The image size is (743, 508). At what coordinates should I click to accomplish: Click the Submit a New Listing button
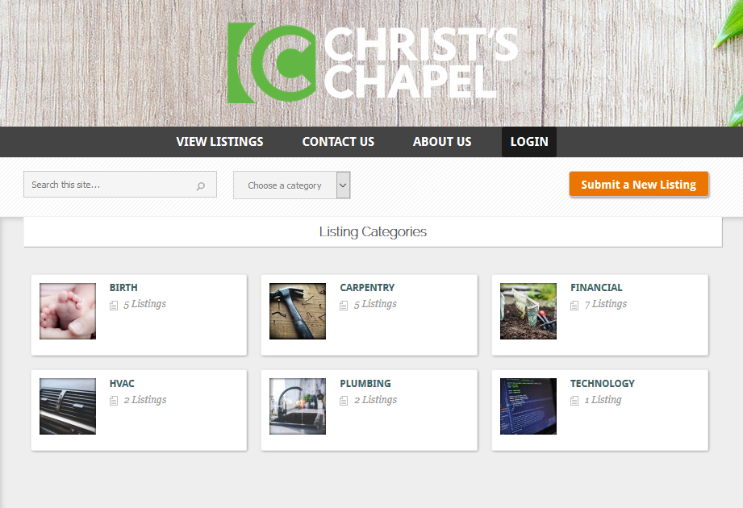639,184
